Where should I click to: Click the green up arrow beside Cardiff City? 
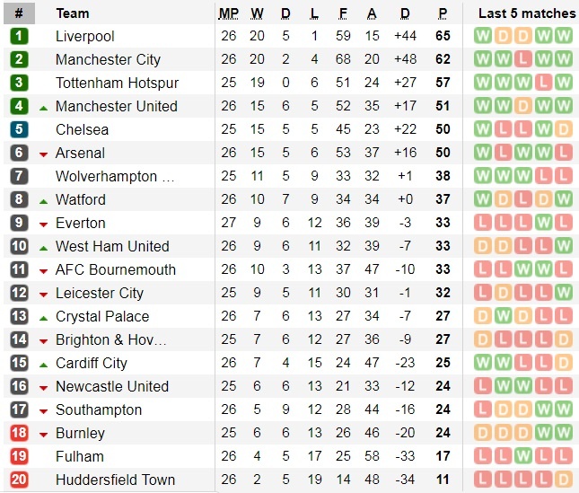(43, 364)
